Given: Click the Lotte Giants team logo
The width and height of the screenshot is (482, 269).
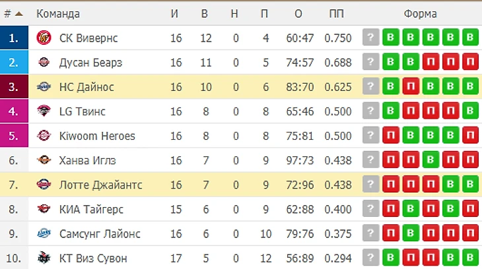Looking at the screenshot, I should (44, 185).
